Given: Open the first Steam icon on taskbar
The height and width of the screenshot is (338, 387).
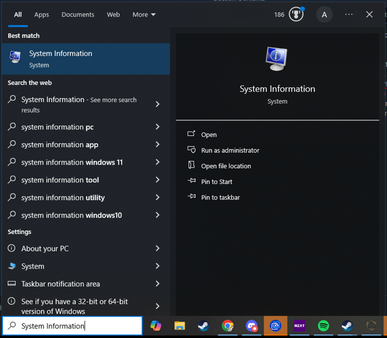Looking at the screenshot, I should coord(204,326).
